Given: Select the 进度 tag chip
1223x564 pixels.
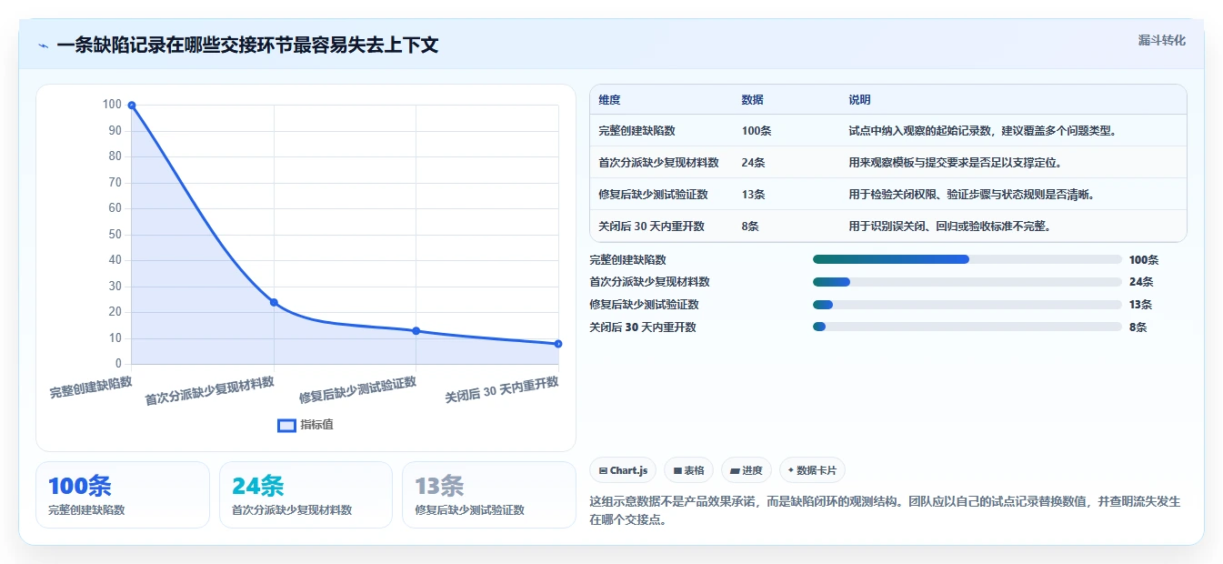Looking at the screenshot, I should 746,470.
